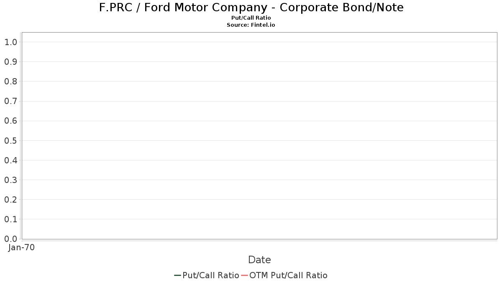The image size is (502, 282).
Task: Click the 0.1 y-axis tick label
Action: 10,219
